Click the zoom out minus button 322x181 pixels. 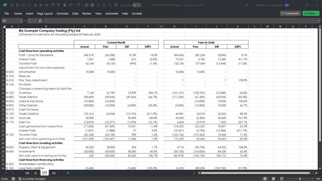pyautogui.click(x=288, y=179)
